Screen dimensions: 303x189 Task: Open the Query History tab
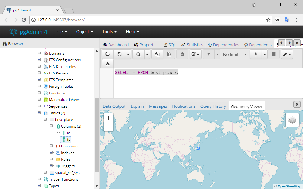(213, 106)
